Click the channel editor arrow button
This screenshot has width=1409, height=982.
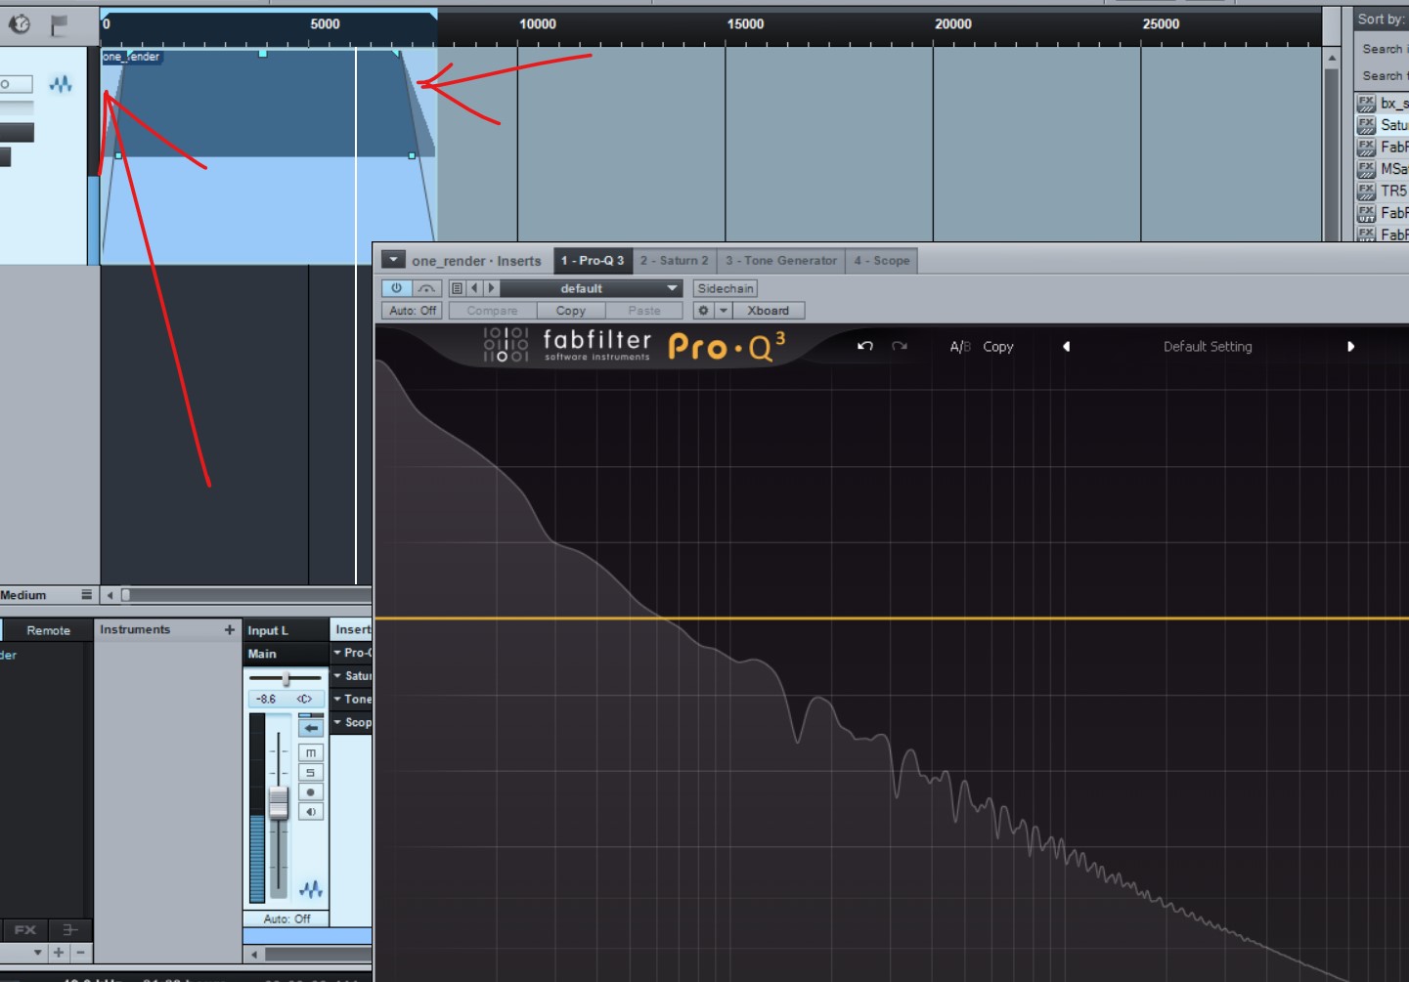click(x=311, y=728)
